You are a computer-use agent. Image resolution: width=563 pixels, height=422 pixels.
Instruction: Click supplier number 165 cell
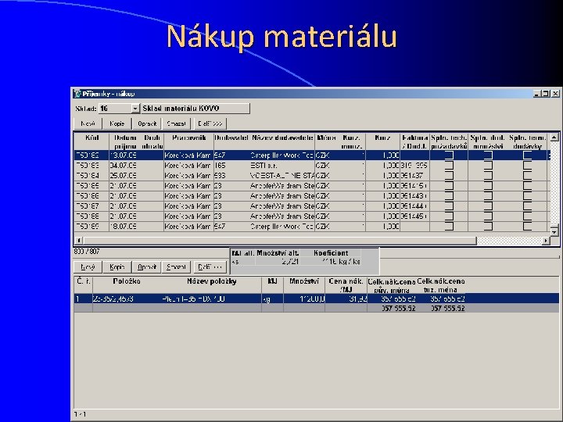[x=231, y=166]
